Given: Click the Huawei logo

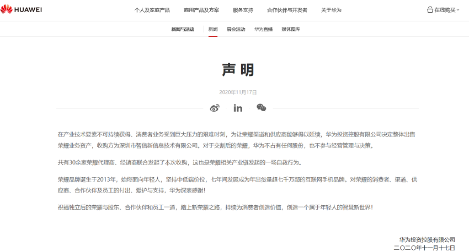Looking at the screenshot, I should pos(21,10).
